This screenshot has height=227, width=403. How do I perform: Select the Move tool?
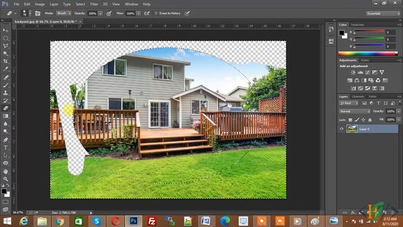point(6,31)
